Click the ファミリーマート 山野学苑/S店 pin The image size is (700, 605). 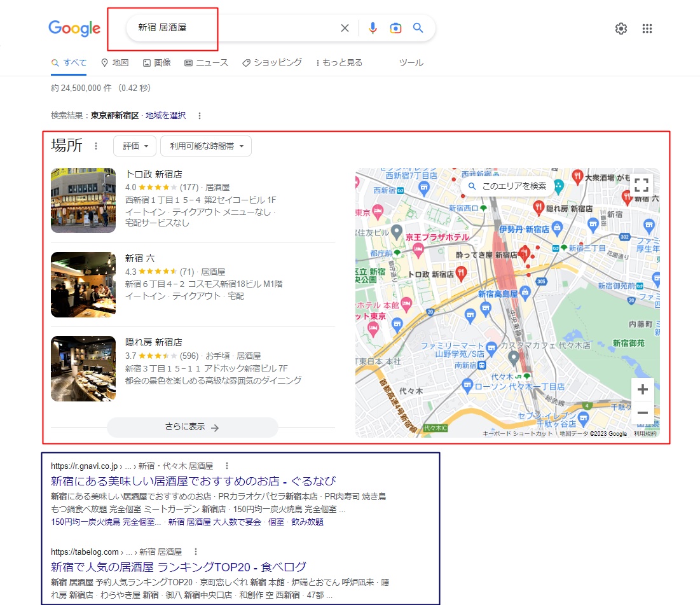[491, 348]
